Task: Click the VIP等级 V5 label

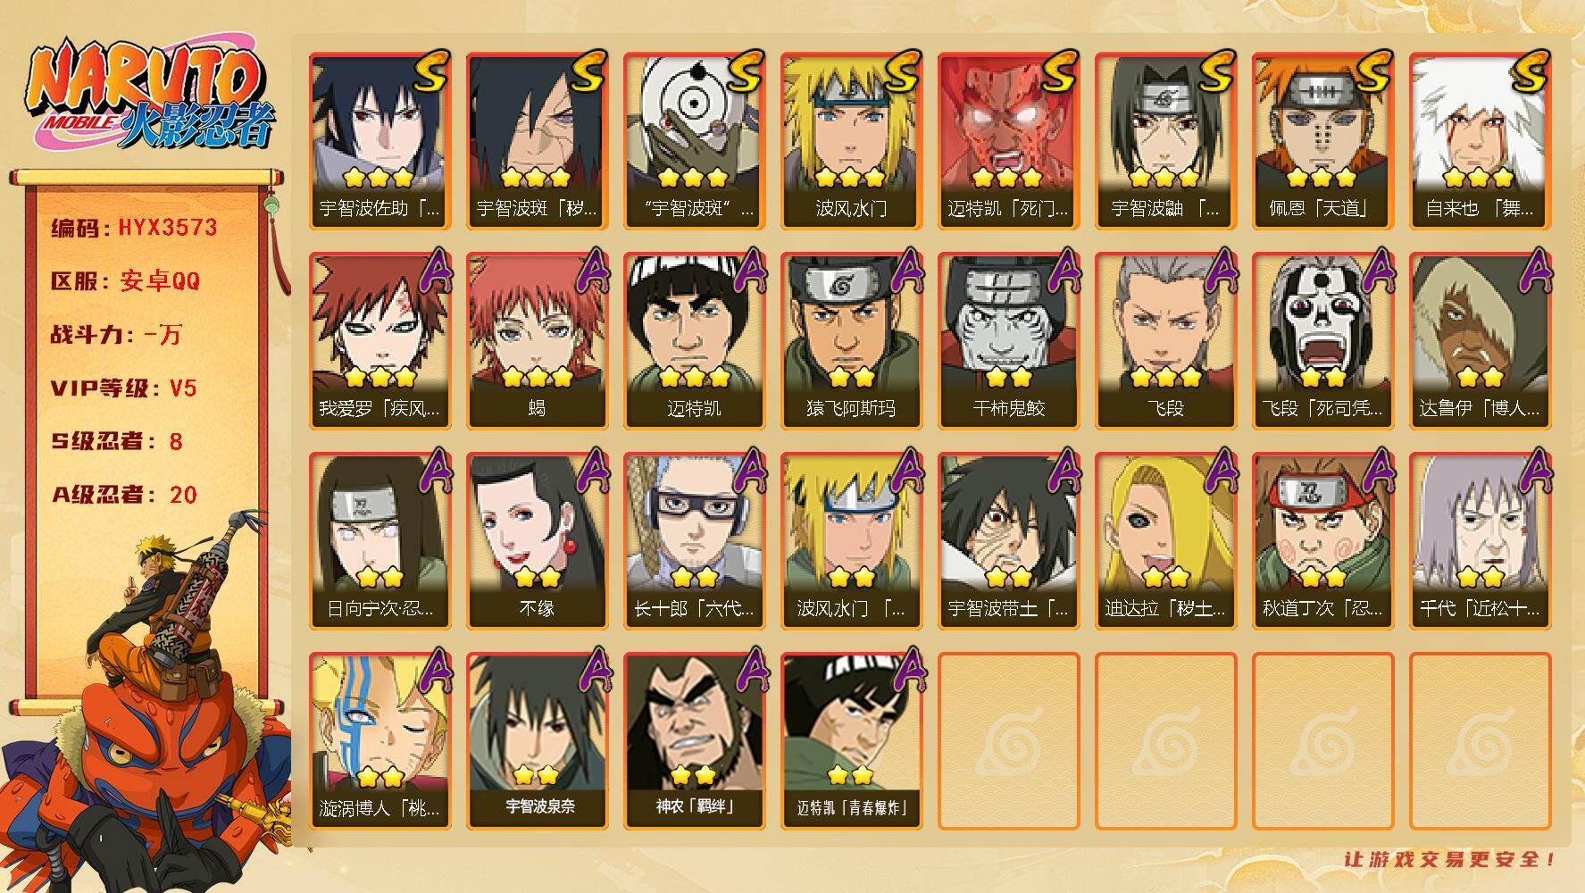Action: click(123, 388)
